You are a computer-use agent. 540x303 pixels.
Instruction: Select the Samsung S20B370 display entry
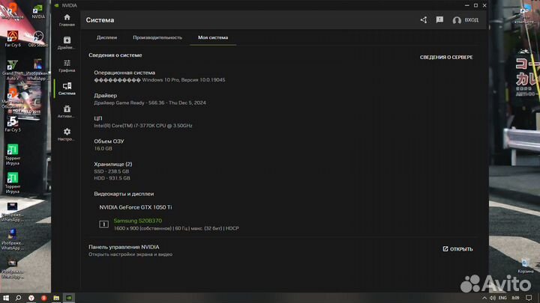[138, 221]
